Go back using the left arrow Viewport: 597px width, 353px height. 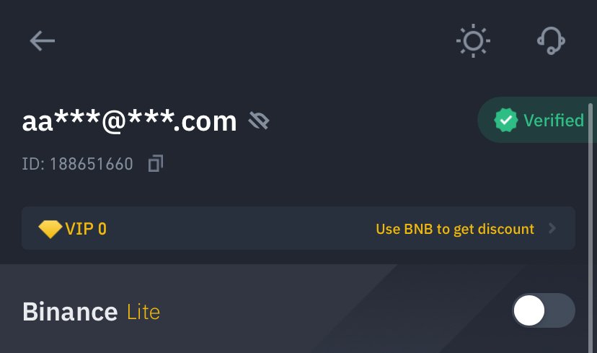(43, 41)
